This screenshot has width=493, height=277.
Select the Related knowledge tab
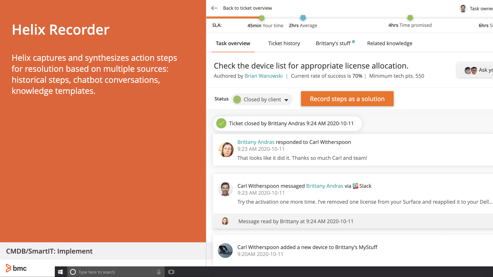[390, 43]
